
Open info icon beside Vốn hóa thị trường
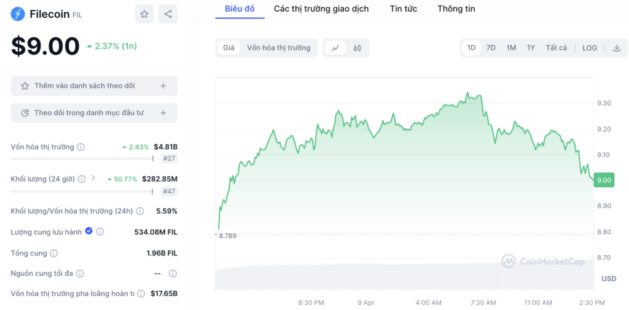click(x=80, y=147)
